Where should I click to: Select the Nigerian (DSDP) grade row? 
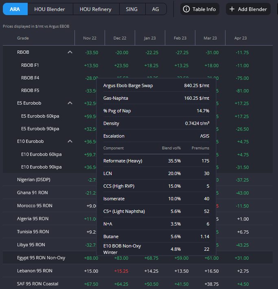(34, 180)
